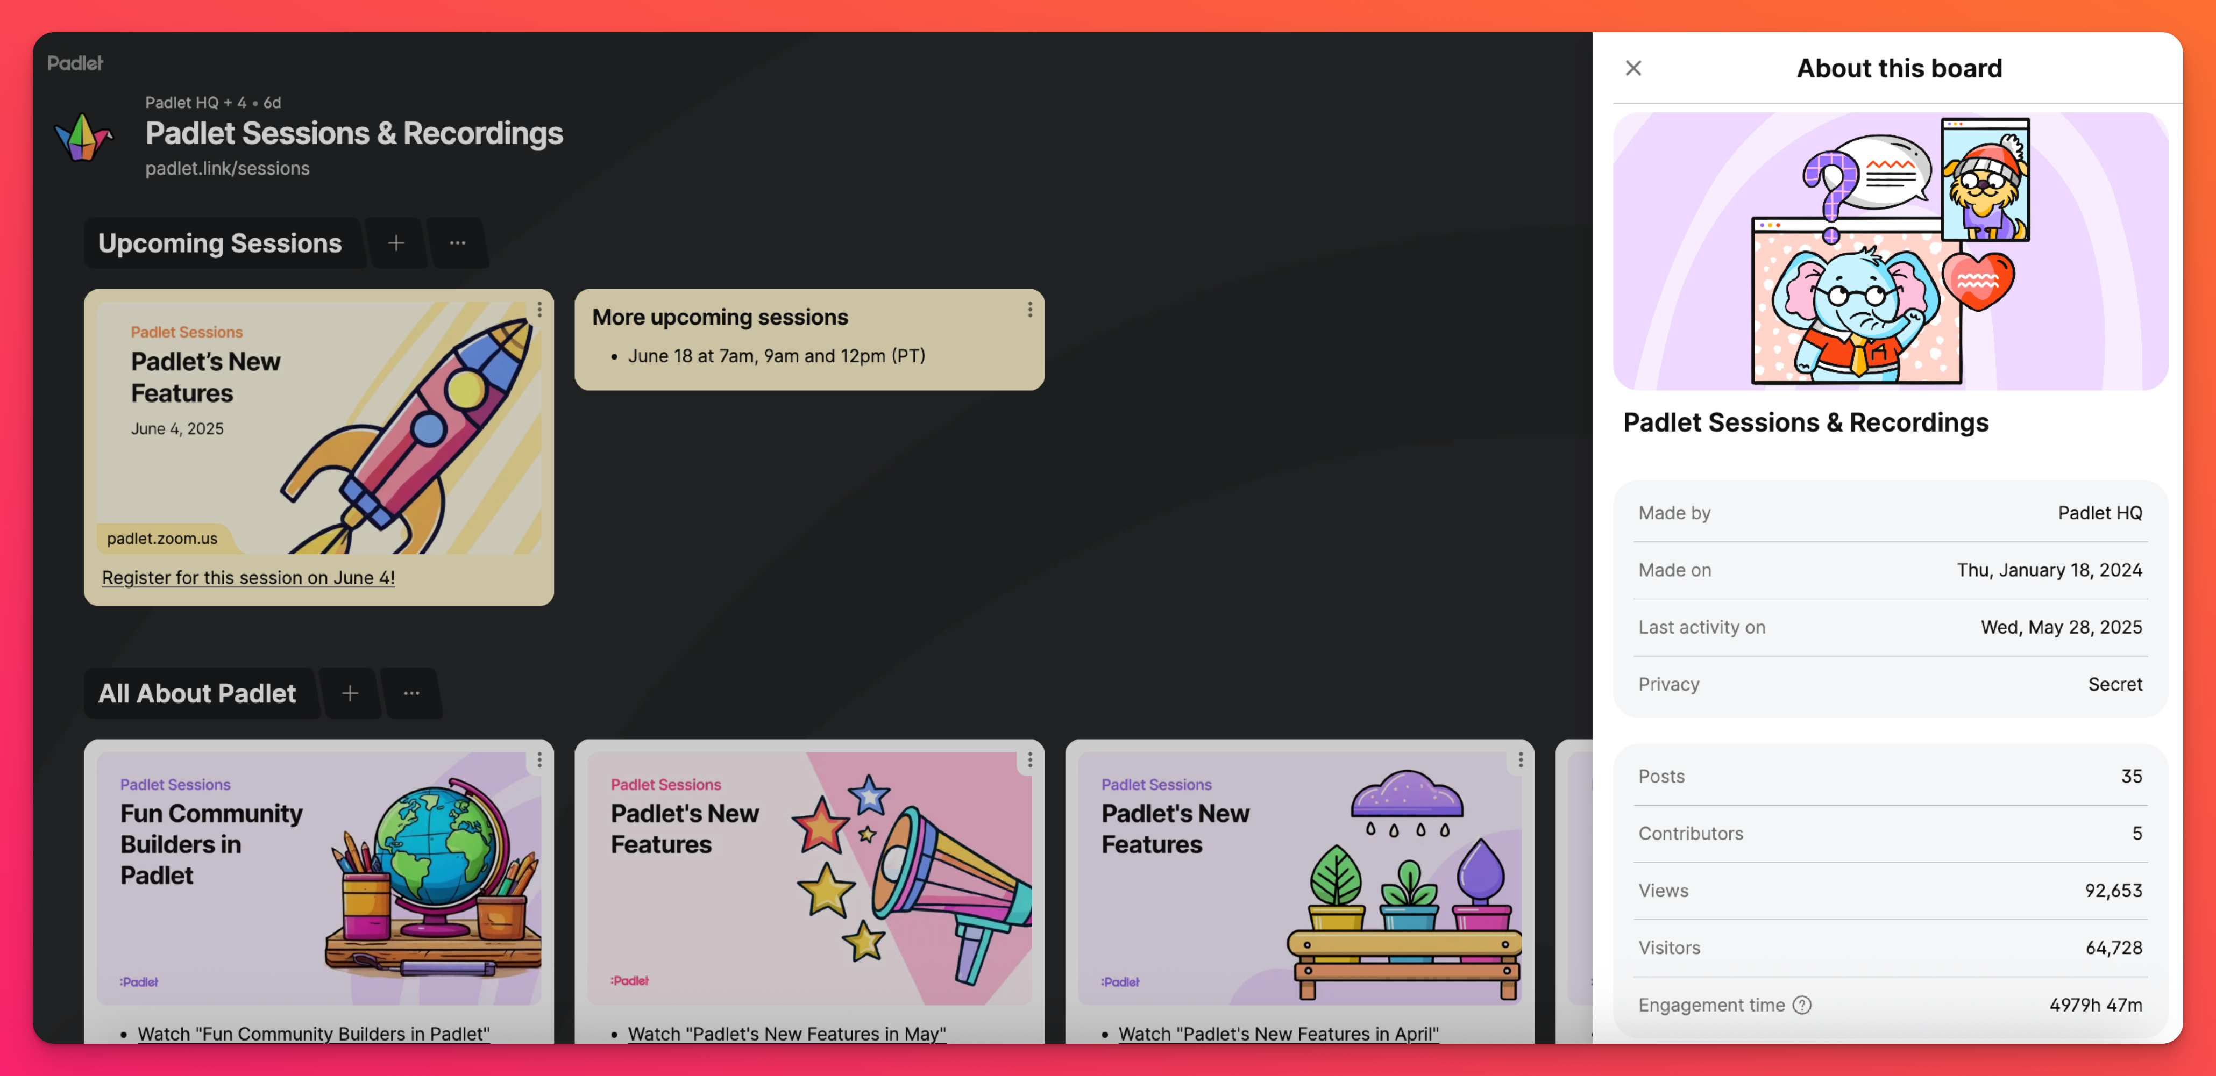Open the padlet.link/sessions URL
The image size is (2216, 1076).
click(227, 168)
